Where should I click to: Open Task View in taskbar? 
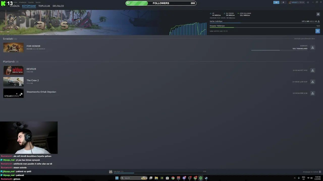tap(151, 178)
